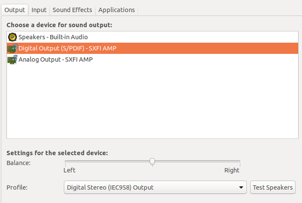The width and height of the screenshot is (302, 203).
Task: Click the Analog Output sound card icon
Action: point(12,59)
